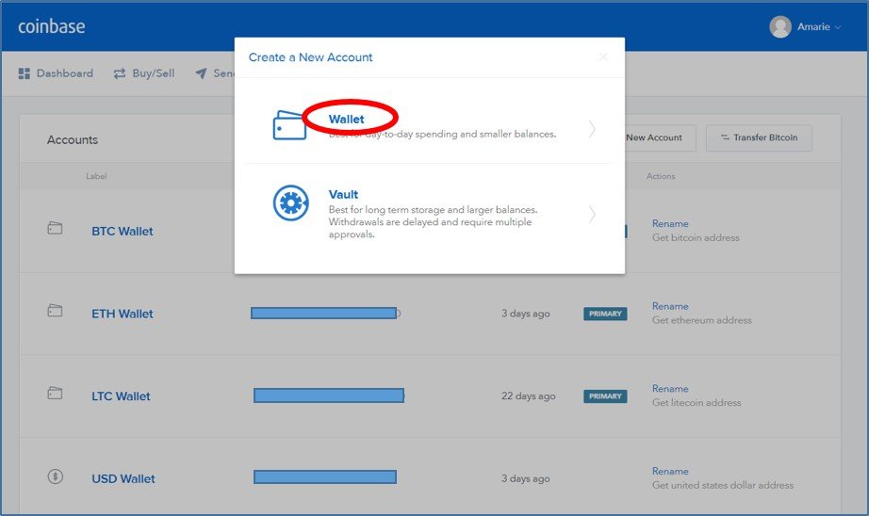Click the Accounts heading
The height and width of the screenshot is (516, 869).
click(x=73, y=140)
